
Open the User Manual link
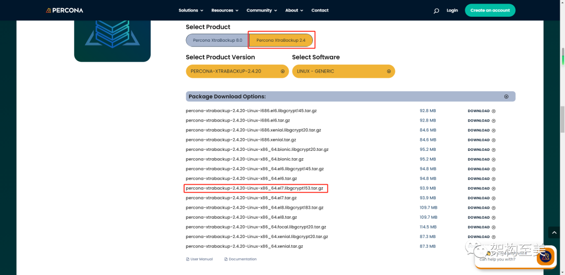199,259
